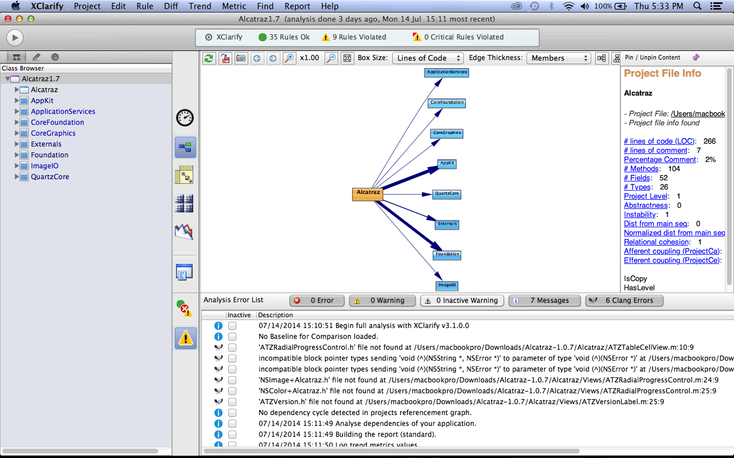Toggle Inactive checkbox for ATZTableCellView.m error row

tap(232, 348)
